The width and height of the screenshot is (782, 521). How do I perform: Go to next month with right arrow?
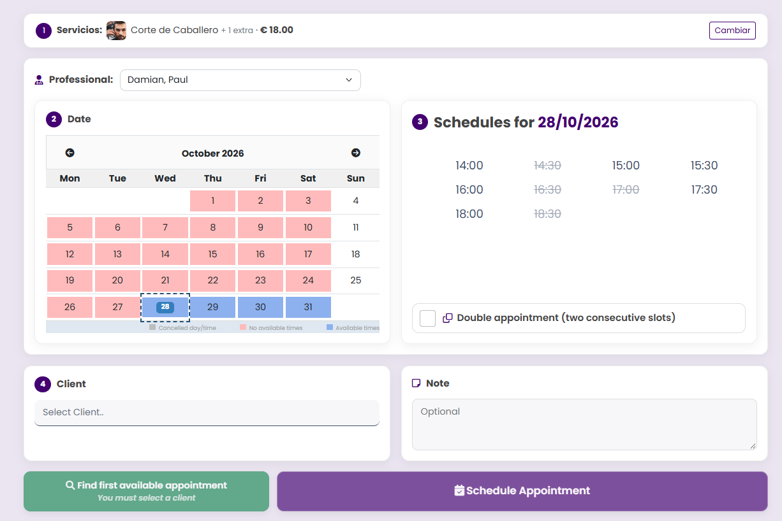click(356, 153)
